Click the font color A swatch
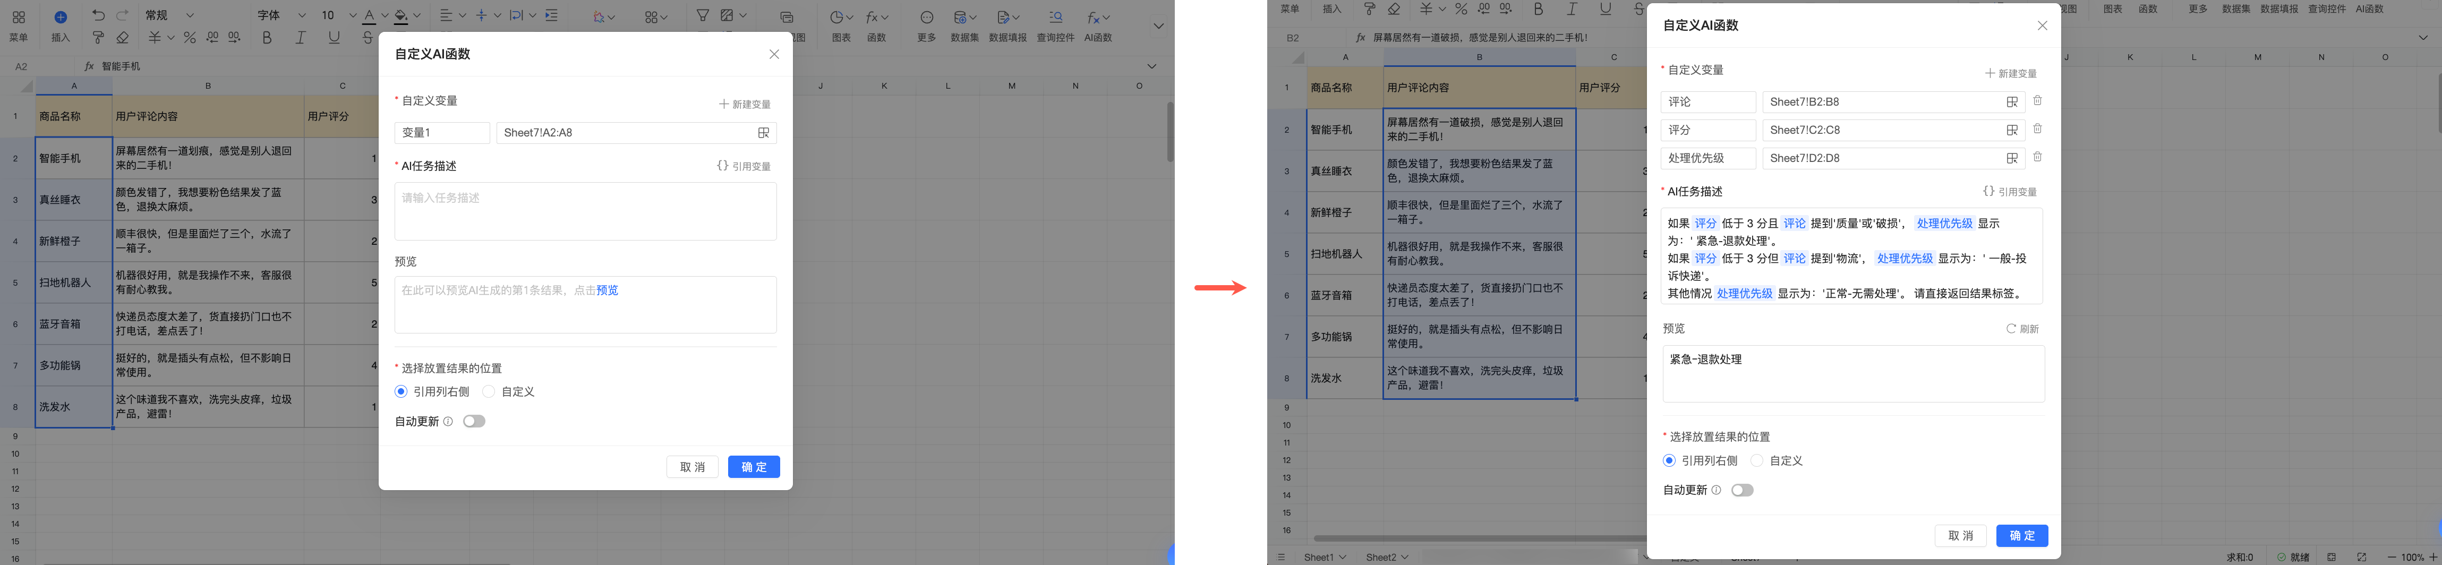 370,16
